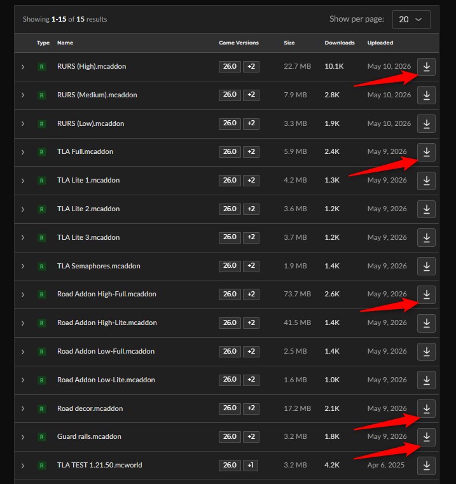The width and height of the screenshot is (456, 484).
Task: Click +2 versions badge on RURS (High) row
Action: [251, 67]
